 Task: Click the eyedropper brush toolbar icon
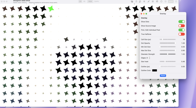click(x=148, y=2)
